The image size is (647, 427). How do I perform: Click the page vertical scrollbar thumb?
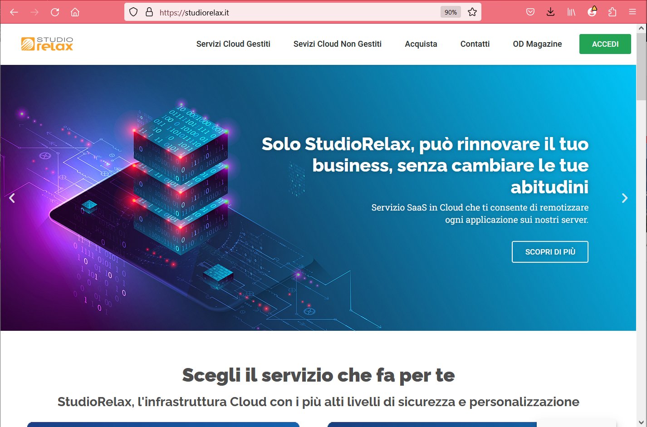coord(641,66)
